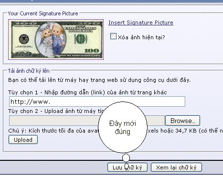Viewport: 223px width, 179px height.
Task: Click the doll couple portrait on the bill
Action: (x=51, y=40)
